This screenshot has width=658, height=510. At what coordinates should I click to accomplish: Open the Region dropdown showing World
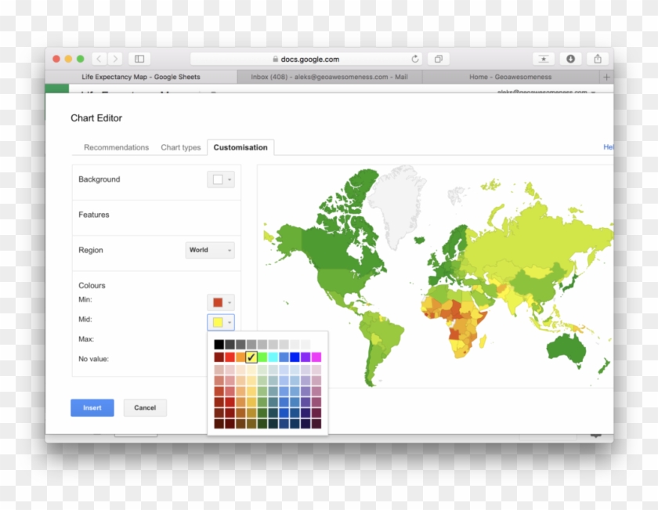tap(208, 250)
